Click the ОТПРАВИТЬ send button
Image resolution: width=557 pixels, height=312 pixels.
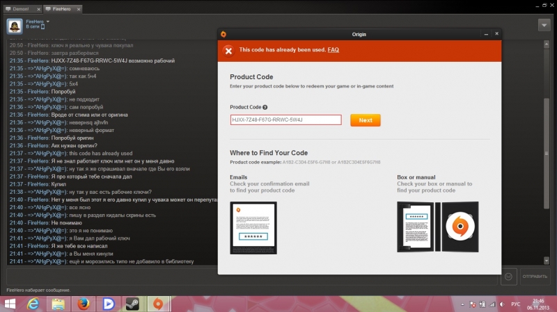(535, 277)
